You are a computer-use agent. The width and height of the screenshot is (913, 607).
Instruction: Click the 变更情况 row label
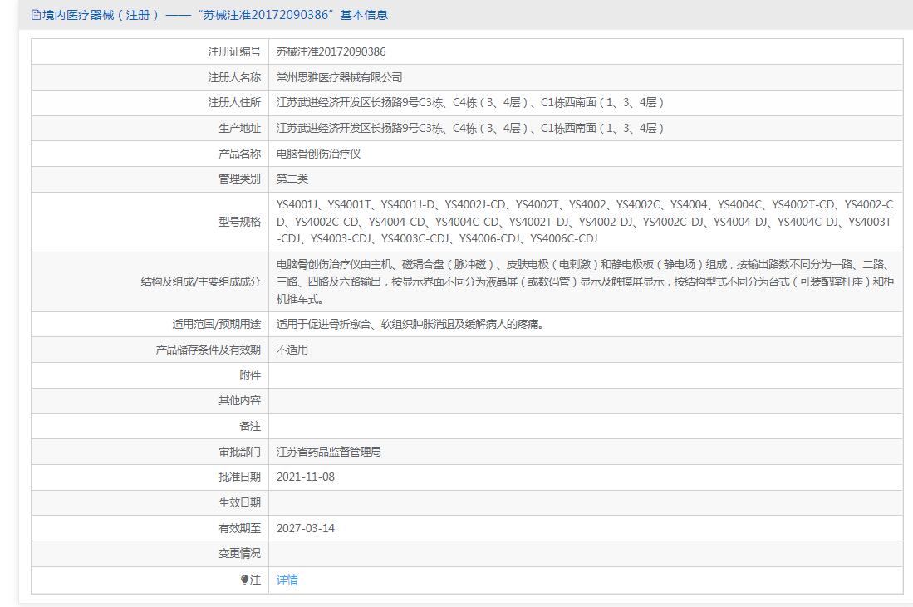point(240,554)
